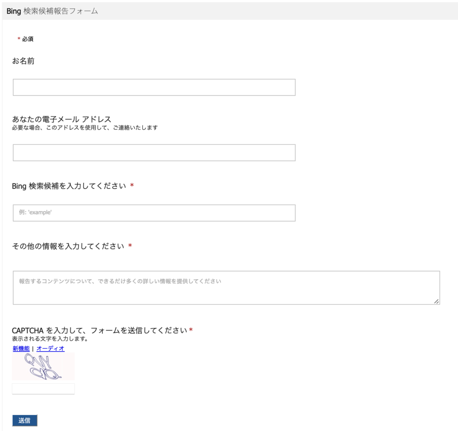The width and height of the screenshot is (458, 431).
Task: Click the お名前 text input field
Action: point(154,87)
